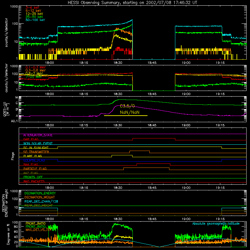
Task: Select the 3-6 keV legend label
Action: [x=32, y=7]
